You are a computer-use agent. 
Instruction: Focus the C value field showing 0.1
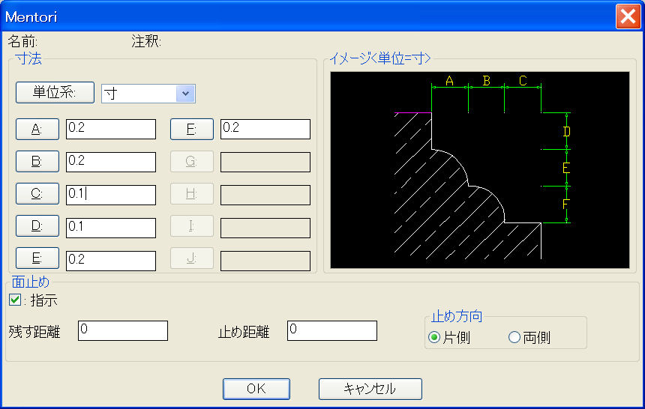click(x=111, y=195)
